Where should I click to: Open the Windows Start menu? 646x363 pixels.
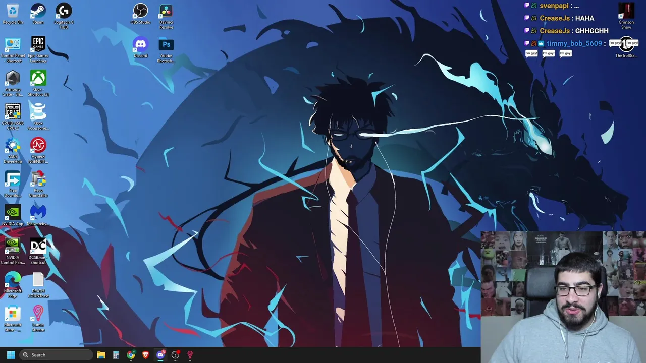click(x=11, y=355)
